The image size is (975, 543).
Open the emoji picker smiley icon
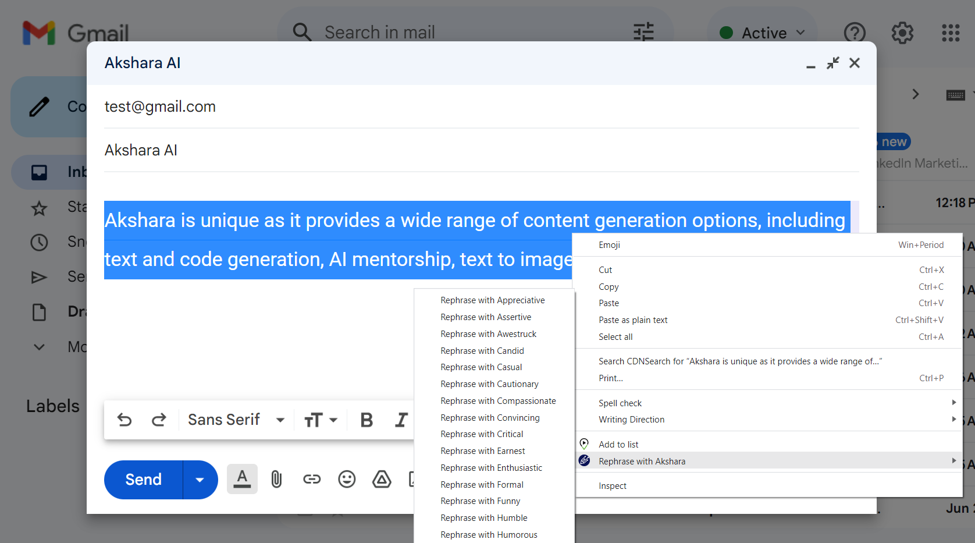347,480
